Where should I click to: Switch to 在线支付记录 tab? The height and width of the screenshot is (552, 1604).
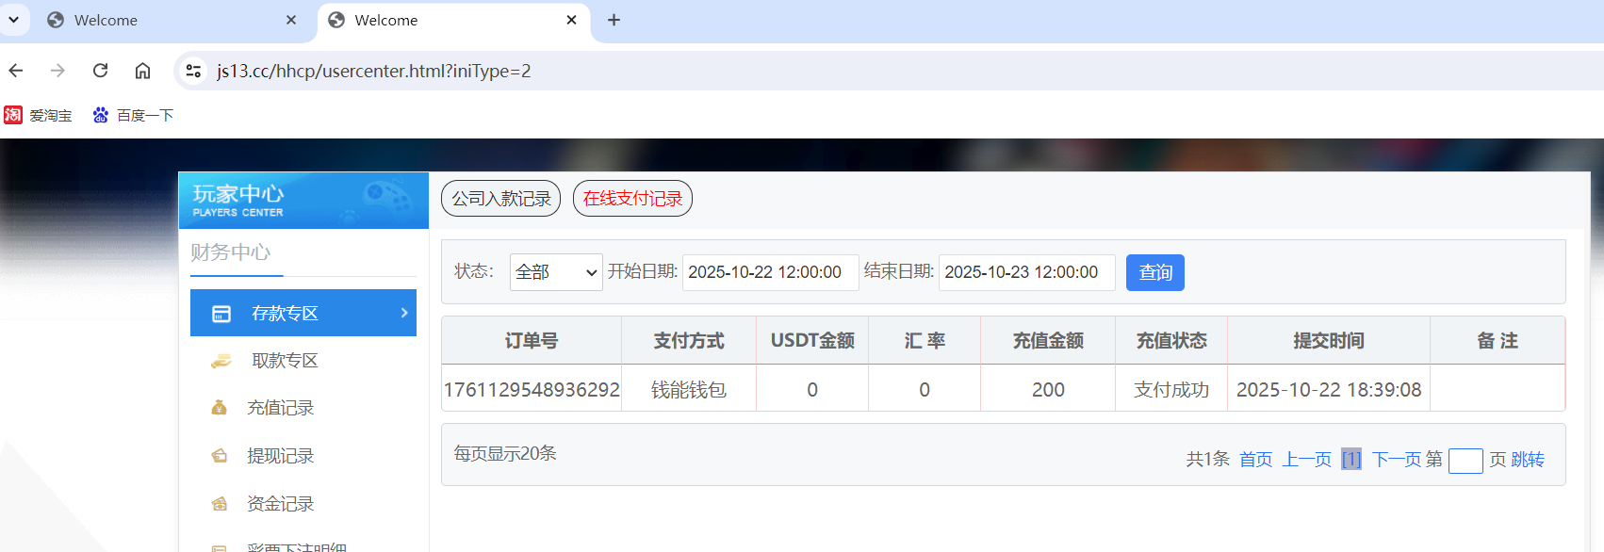pos(632,199)
